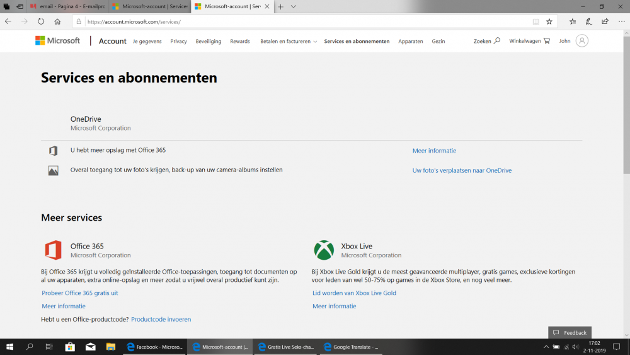Viewport: 630px width, 355px height.
Task: Open the notification center icon
Action: coord(616,347)
